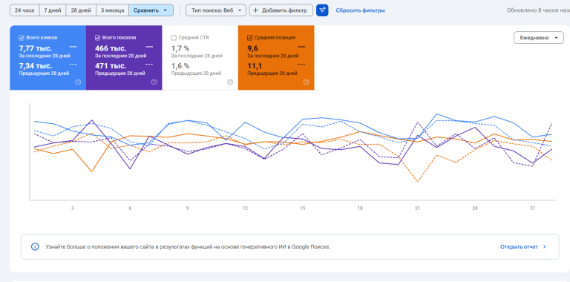This screenshot has height=282, width=570.
Task: Click the 1,7 % CTR value
Action: click(180, 48)
